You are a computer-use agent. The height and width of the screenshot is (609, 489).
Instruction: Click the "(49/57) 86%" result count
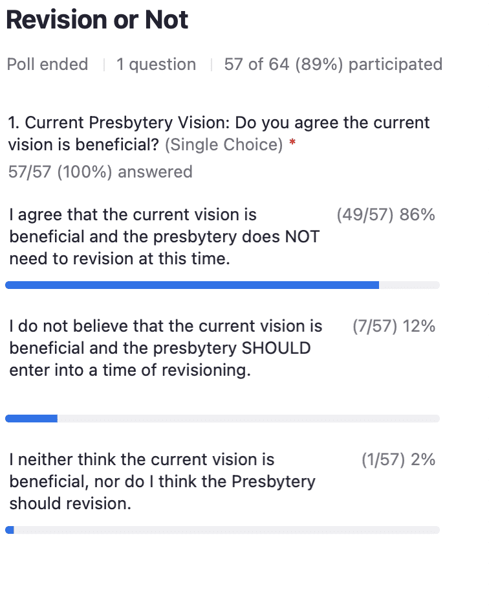coord(386,215)
